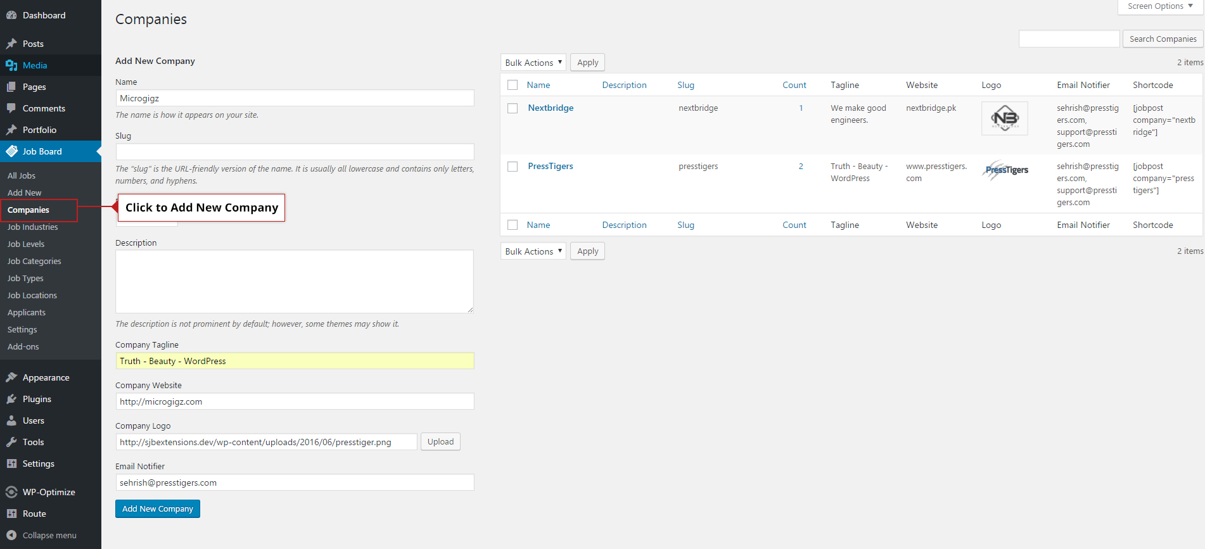Image resolution: width=1205 pixels, height=549 pixels.
Task: Go to Job Categories submenu
Action: click(x=34, y=261)
